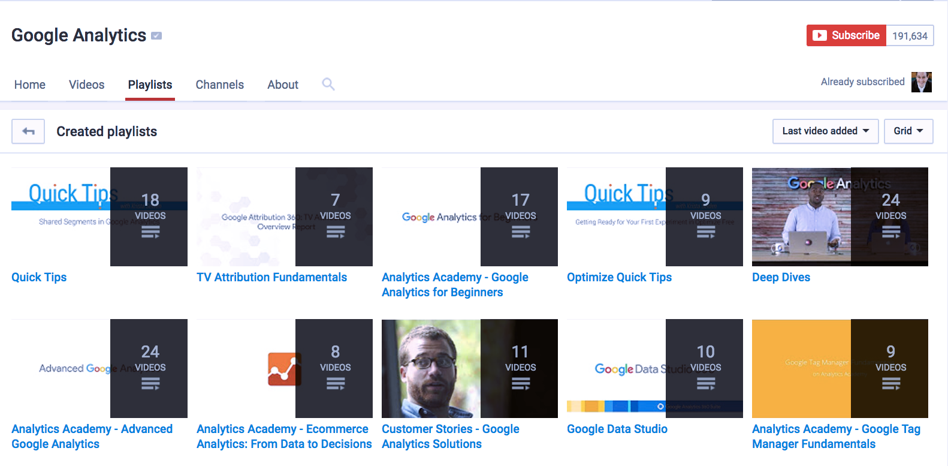Click the red Subscribe button
Screen dimensions: 948x466
[846, 35]
